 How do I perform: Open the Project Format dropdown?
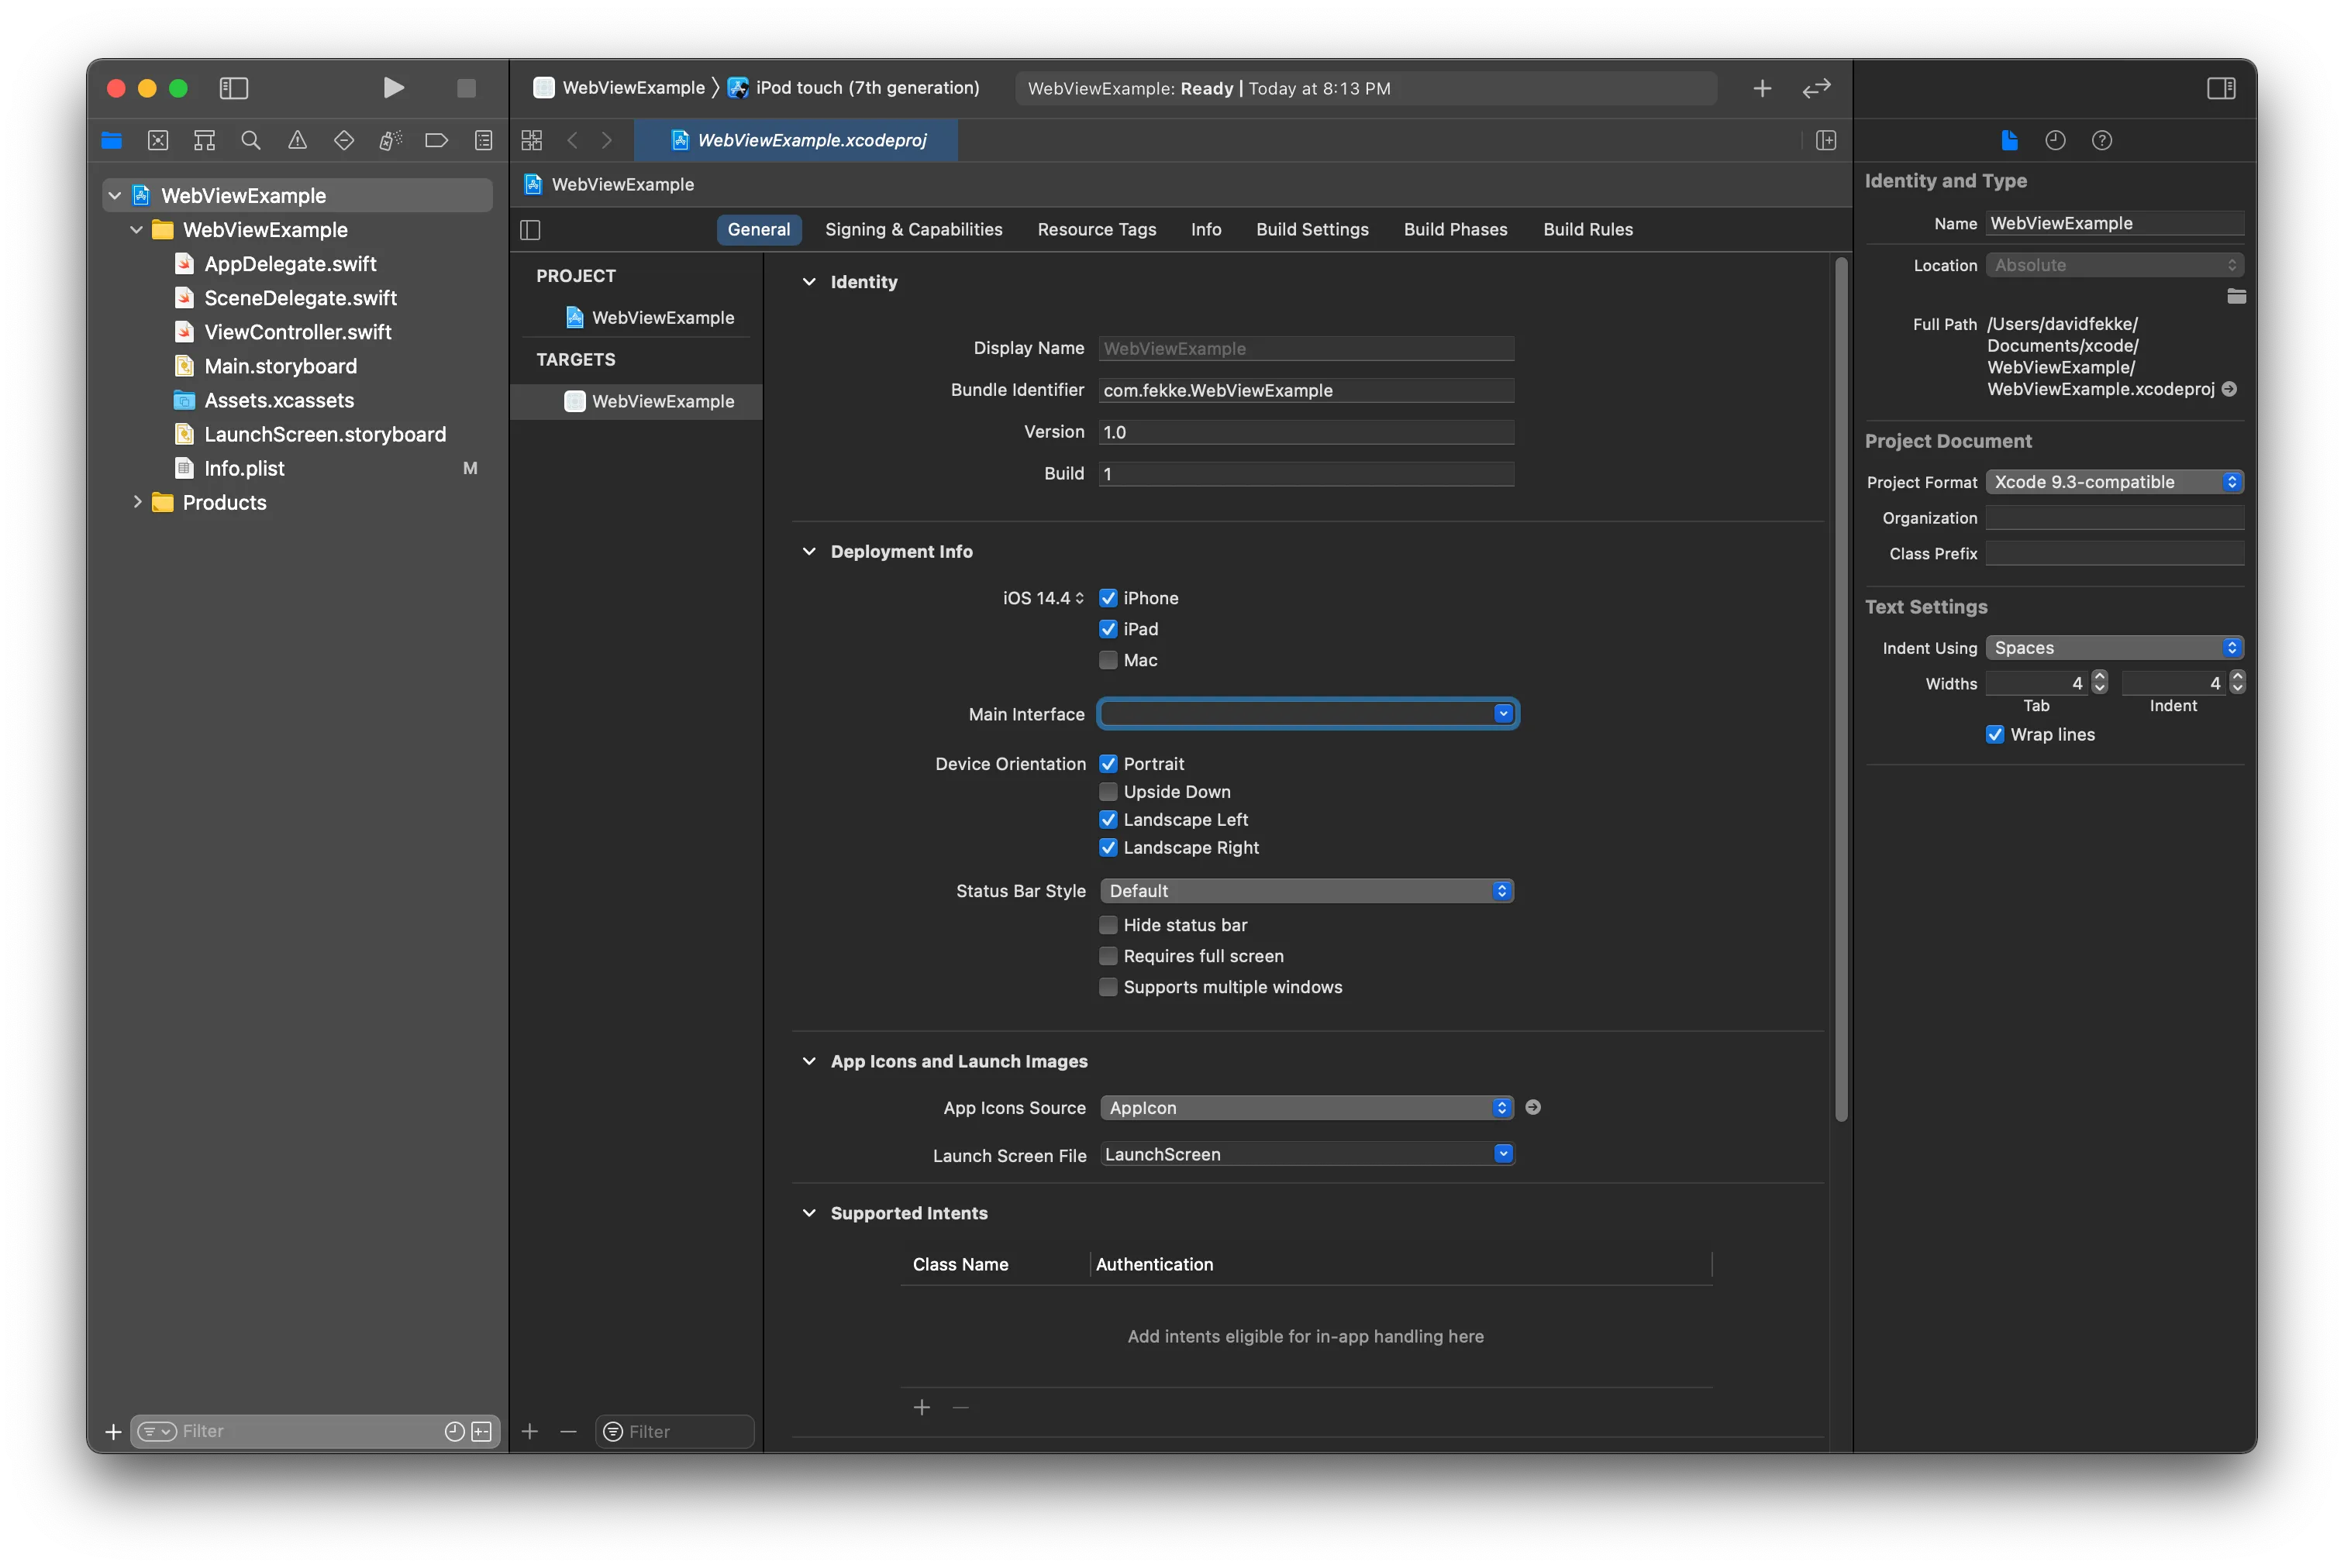[x=2114, y=482]
